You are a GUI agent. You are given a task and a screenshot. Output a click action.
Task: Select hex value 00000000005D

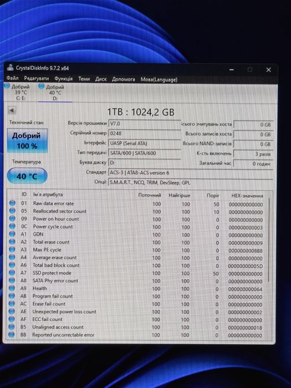(245, 266)
